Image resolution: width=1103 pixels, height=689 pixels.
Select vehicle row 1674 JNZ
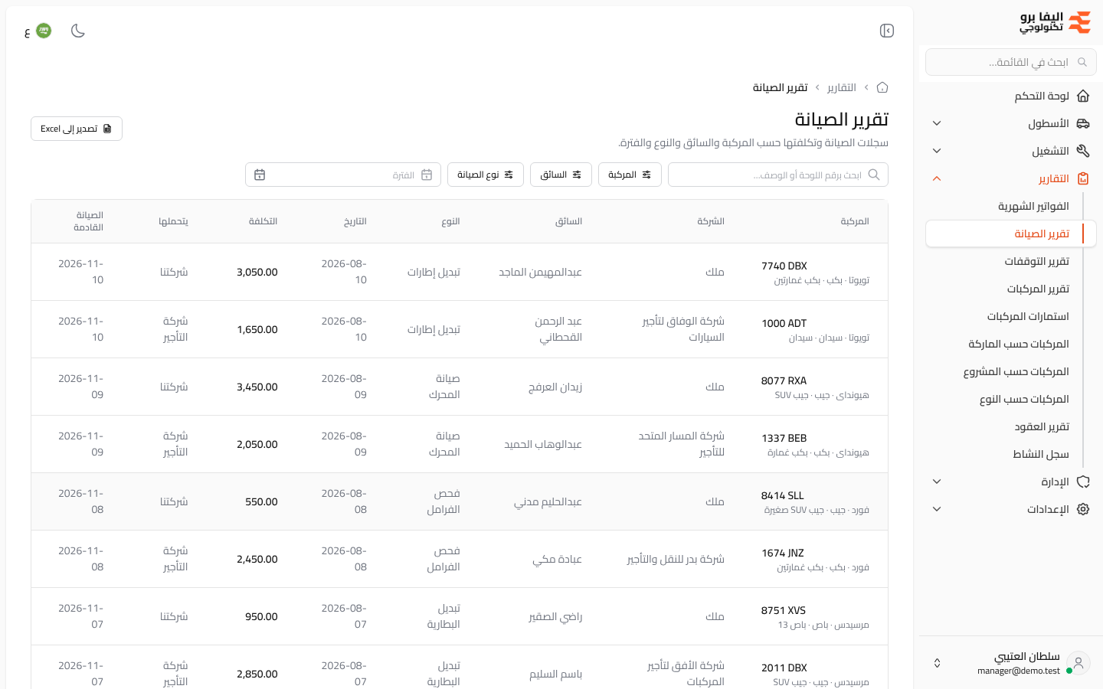pyautogui.click(x=460, y=559)
